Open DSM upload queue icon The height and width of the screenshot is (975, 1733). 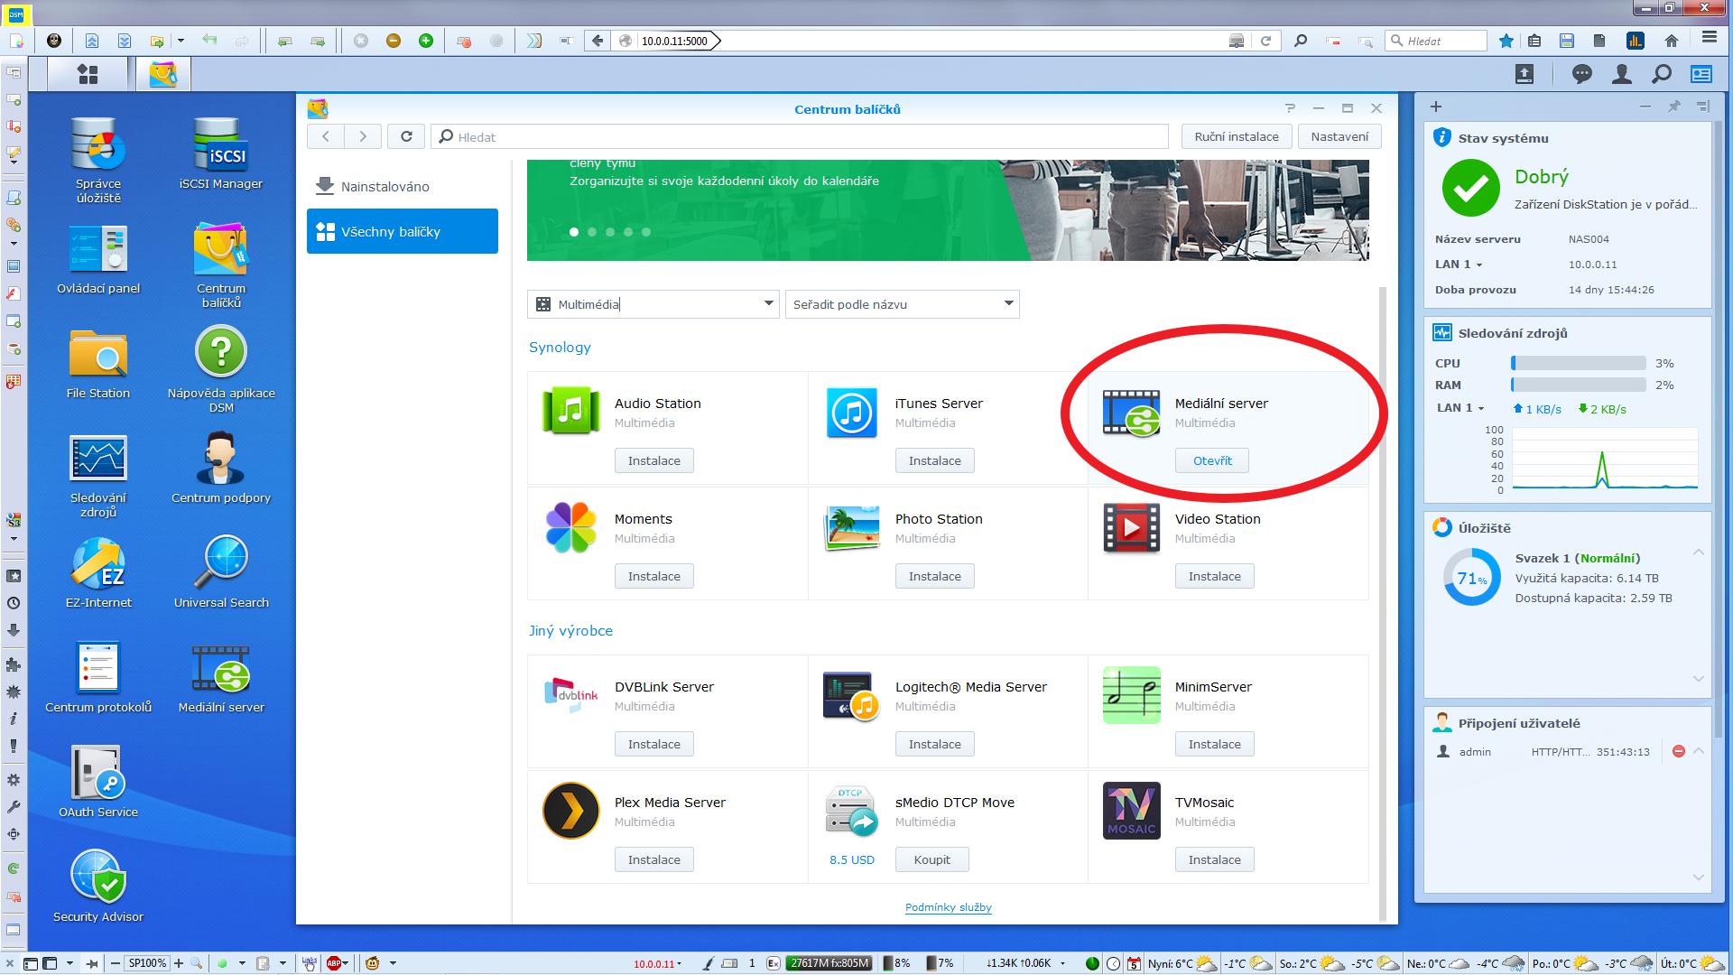click(1524, 74)
